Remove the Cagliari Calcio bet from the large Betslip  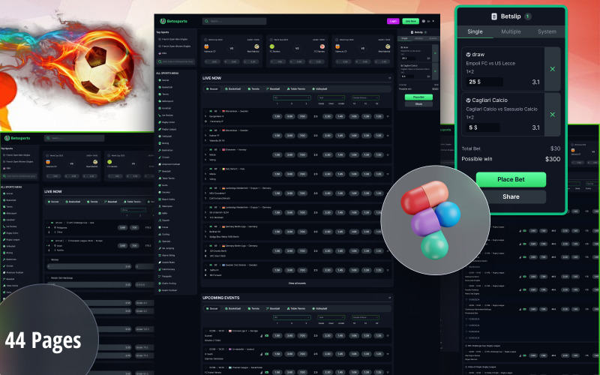(552, 114)
